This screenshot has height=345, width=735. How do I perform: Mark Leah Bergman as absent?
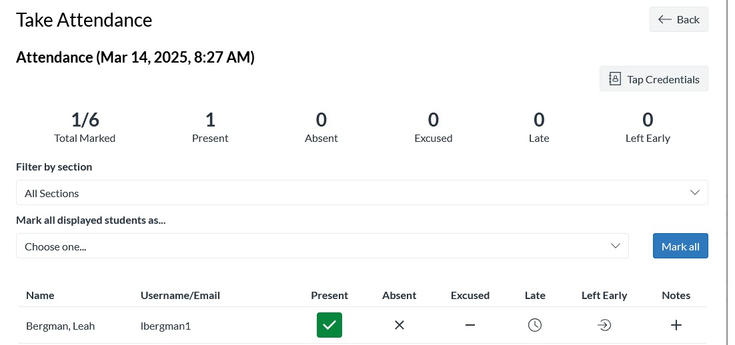pos(400,325)
